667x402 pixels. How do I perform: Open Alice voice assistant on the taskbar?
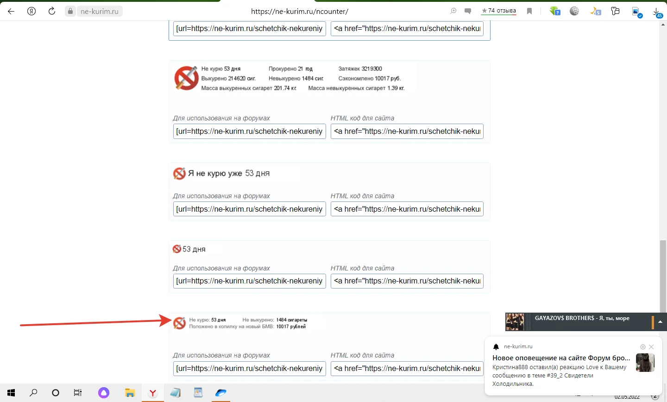tap(104, 393)
